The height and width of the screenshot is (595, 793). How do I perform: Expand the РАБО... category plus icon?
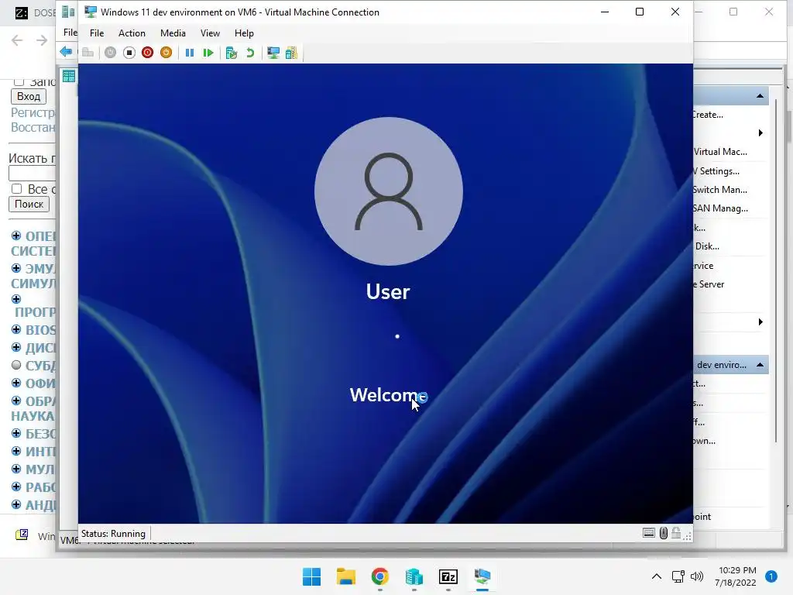pos(16,487)
